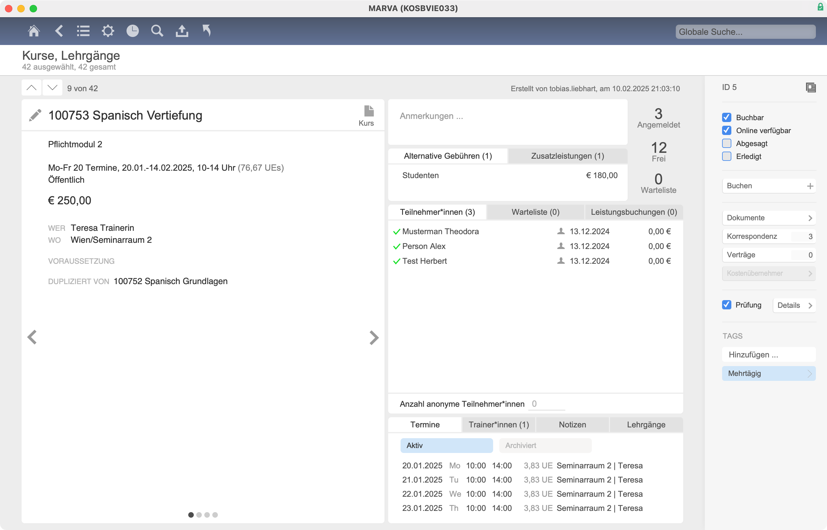Click the clock history icon

click(132, 31)
